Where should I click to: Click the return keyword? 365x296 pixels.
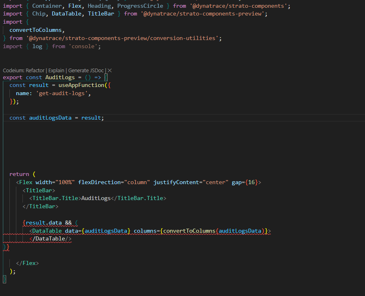tap(19, 174)
